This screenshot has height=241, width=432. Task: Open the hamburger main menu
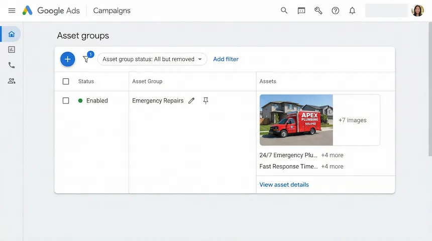pyautogui.click(x=12, y=11)
